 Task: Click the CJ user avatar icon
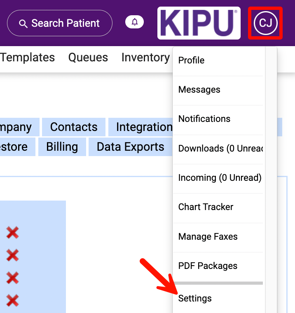pyautogui.click(x=266, y=23)
